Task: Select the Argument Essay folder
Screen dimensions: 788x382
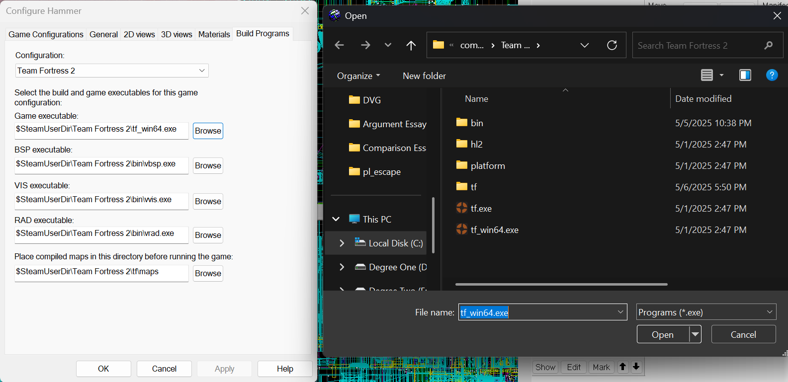Action: pos(388,124)
